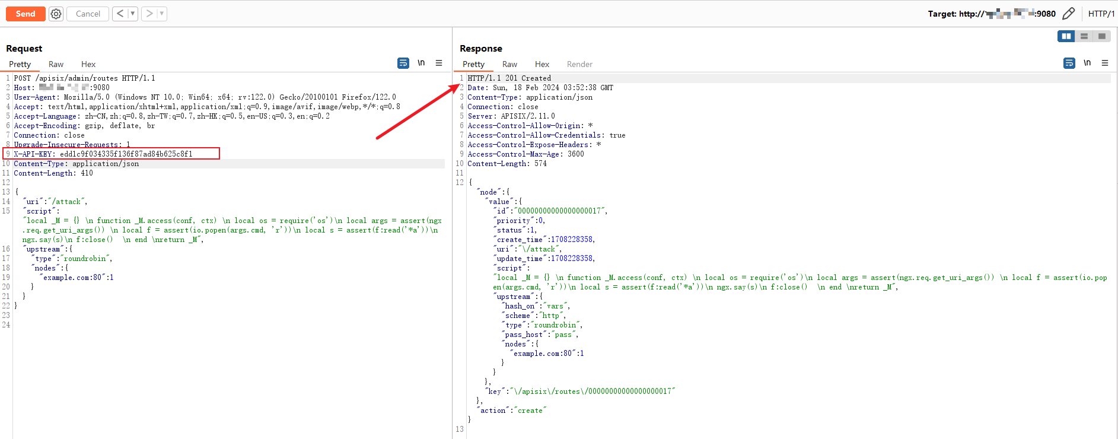Select side-by-side layout view
The width and height of the screenshot is (1118, 439).
1066,36
